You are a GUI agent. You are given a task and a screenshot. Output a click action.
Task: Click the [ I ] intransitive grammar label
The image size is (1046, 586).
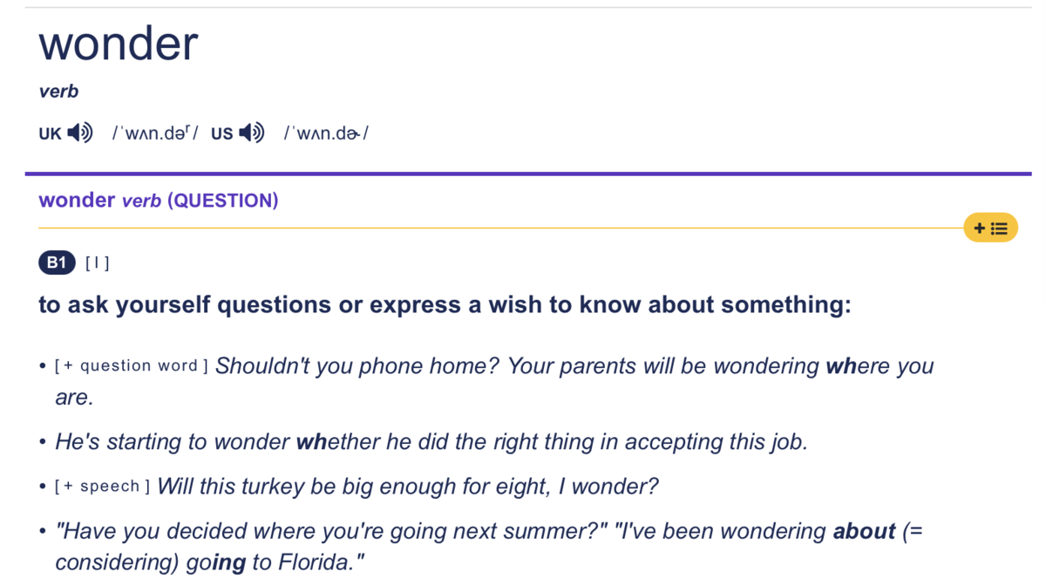[x=98, y=262]
